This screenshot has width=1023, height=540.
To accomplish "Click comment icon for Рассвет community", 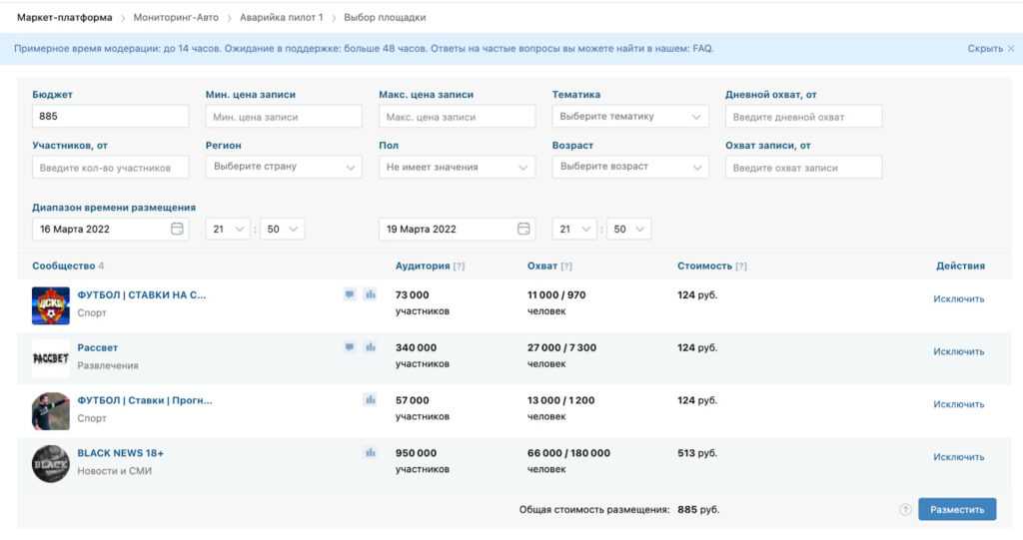I will 350,347.
